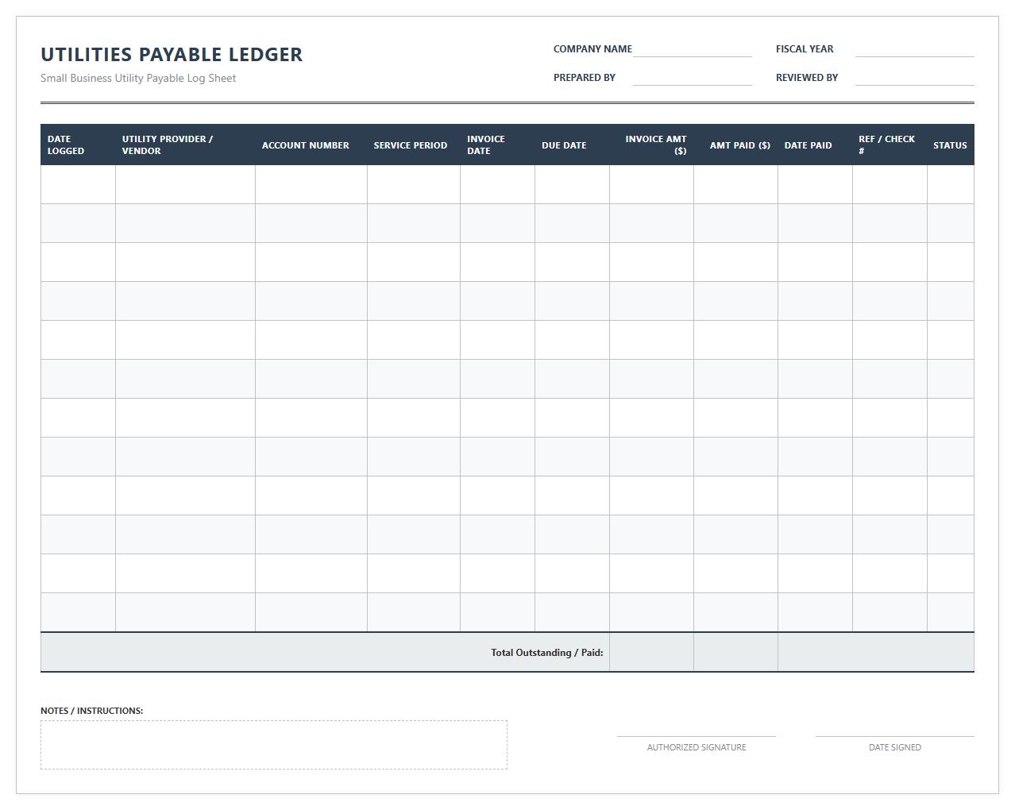This screenshot has width=1015, height=810.
Task: Click the 'AMT PAID ($)' column header
Action: click(735, 145)
